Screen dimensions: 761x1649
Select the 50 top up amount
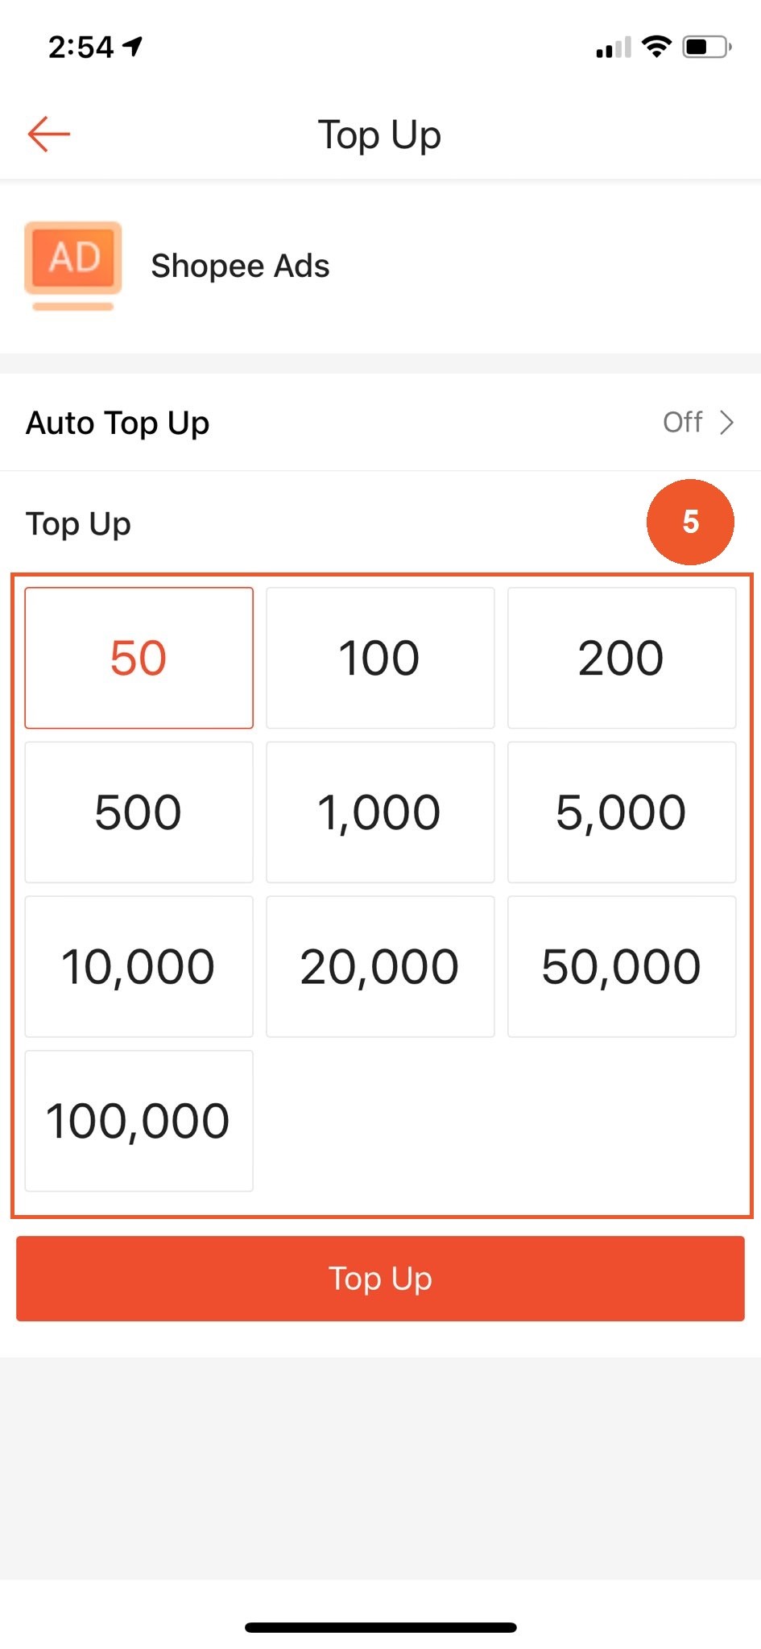click(139, 658)
